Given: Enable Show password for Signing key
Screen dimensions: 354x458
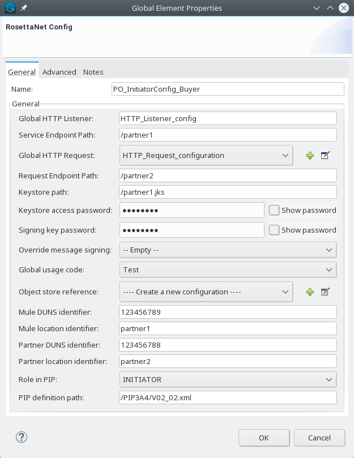Looking at the screenshot, I should coord(274,230).
